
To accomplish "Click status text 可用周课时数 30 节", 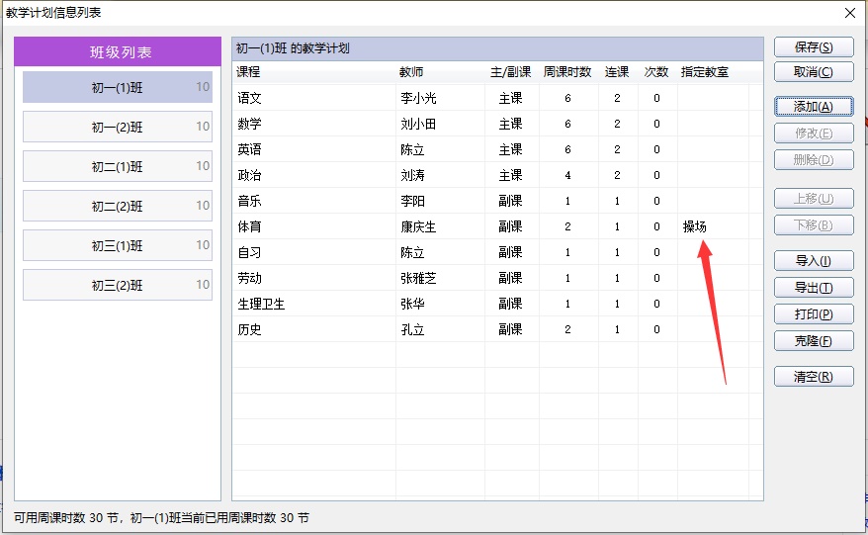I will coord(66,518).
